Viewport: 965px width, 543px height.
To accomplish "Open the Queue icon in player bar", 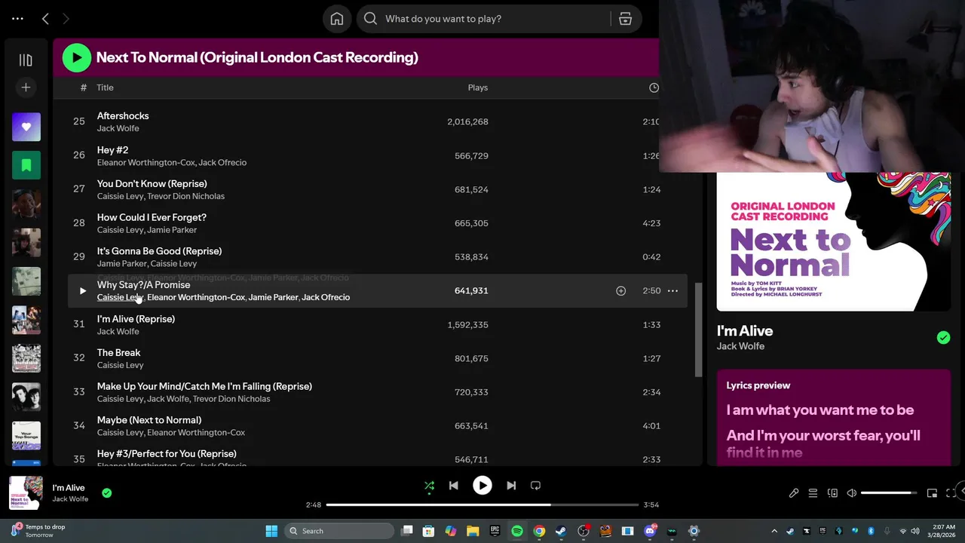I will 813,493.
